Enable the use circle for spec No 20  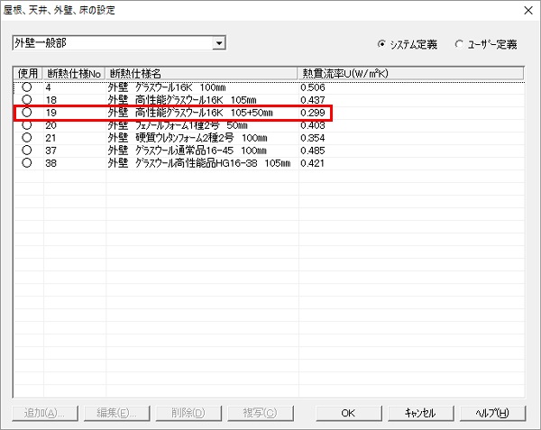[26, 124]
